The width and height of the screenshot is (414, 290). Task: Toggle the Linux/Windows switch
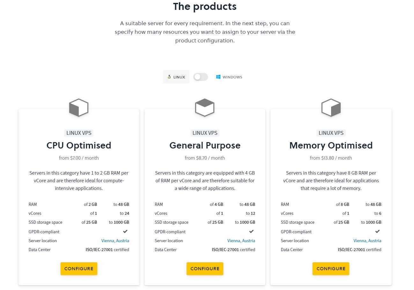pos(201,77)
